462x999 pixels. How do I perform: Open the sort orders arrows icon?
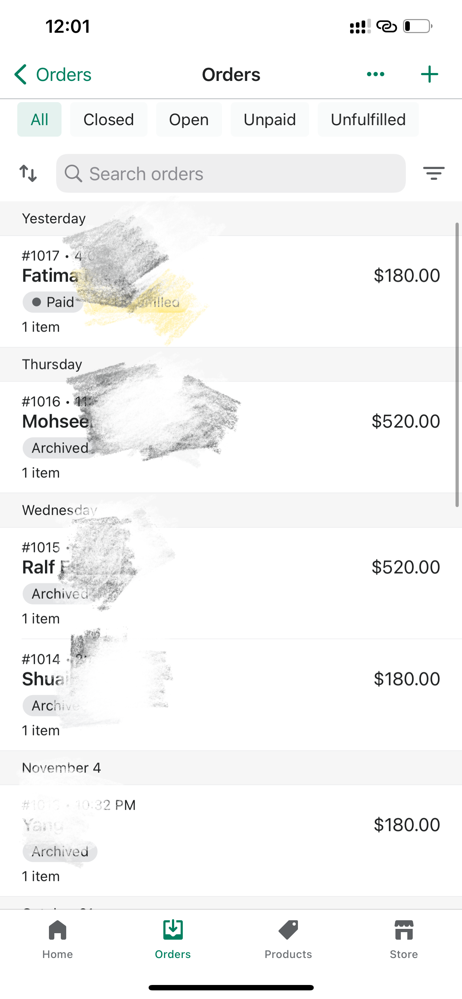point(28,173)
